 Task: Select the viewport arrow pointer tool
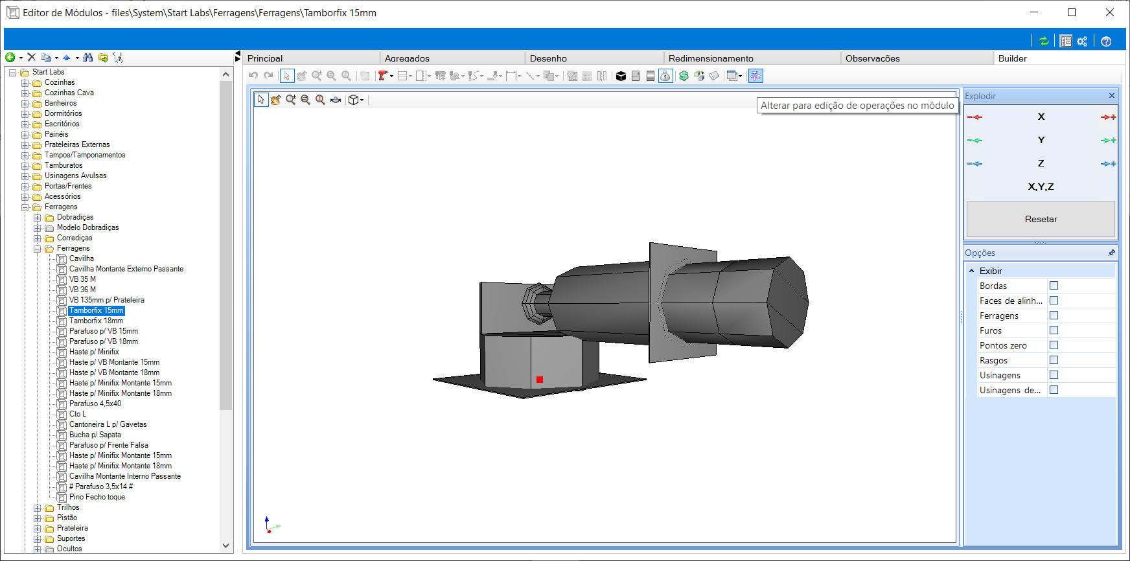pyautogui.click(x=261, y=100)
